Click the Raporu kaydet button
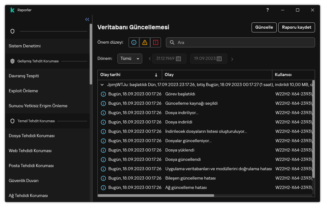325x207 pixels. 296,27
